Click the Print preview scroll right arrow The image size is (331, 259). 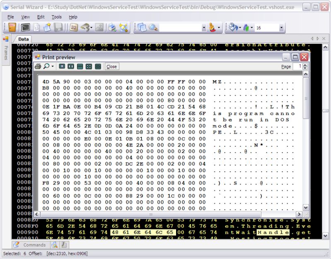tap(299, 214)
